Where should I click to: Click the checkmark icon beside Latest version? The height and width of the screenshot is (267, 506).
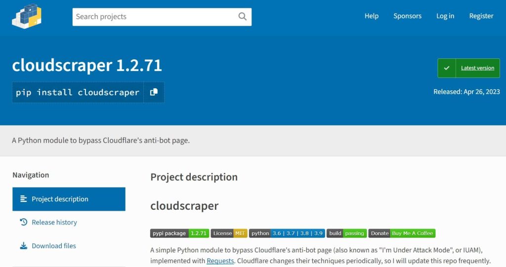point(447,68)
